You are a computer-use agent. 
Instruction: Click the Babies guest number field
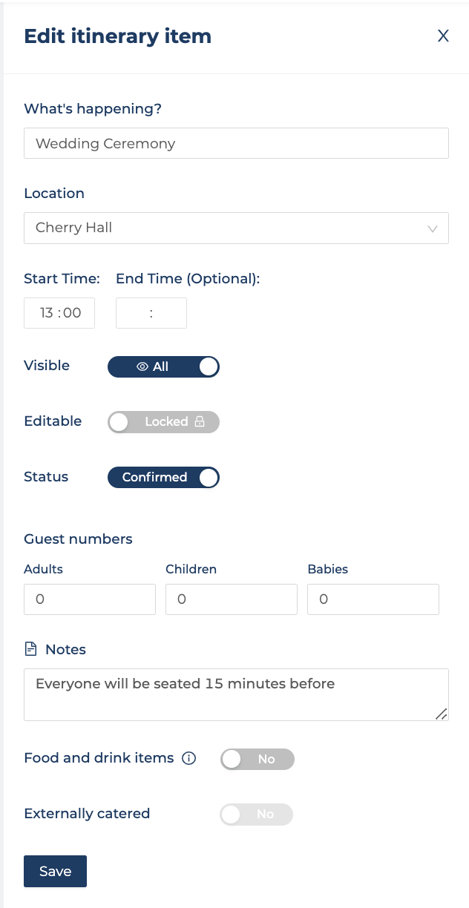373,599
